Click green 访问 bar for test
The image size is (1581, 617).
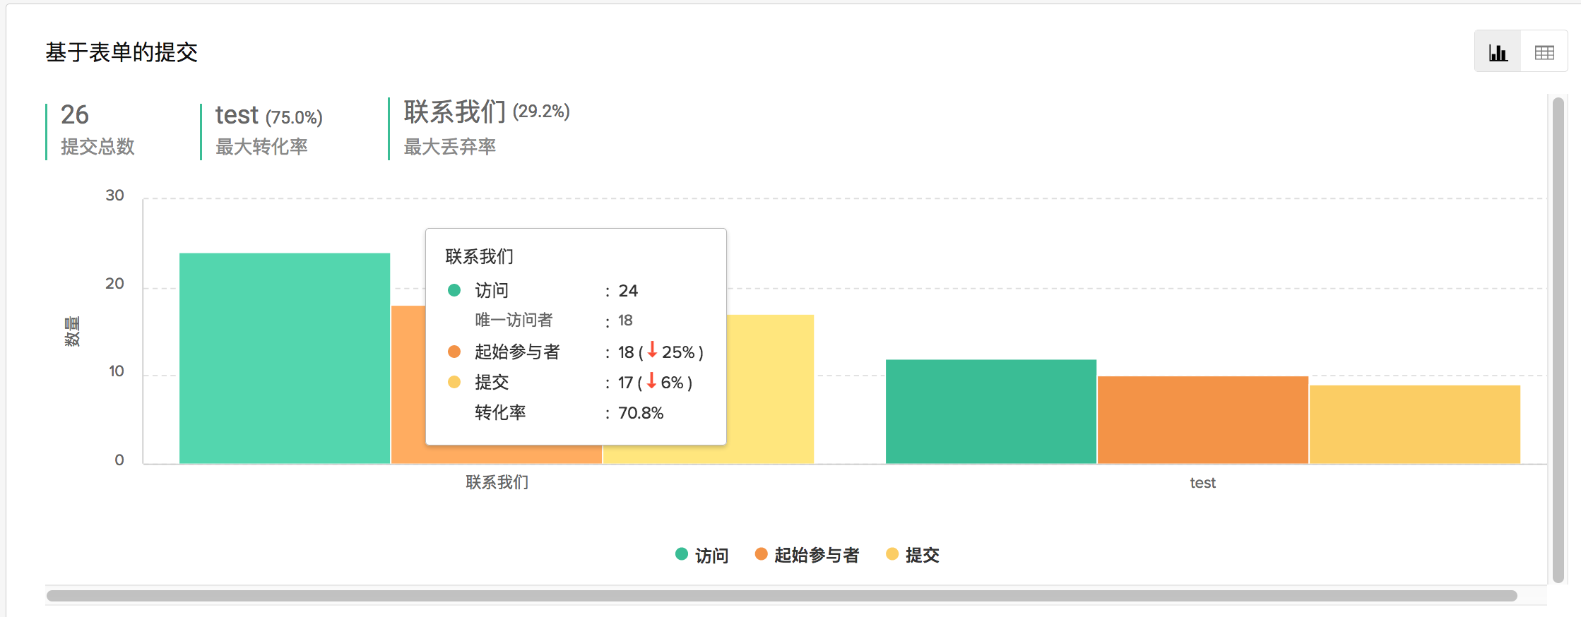990,412
